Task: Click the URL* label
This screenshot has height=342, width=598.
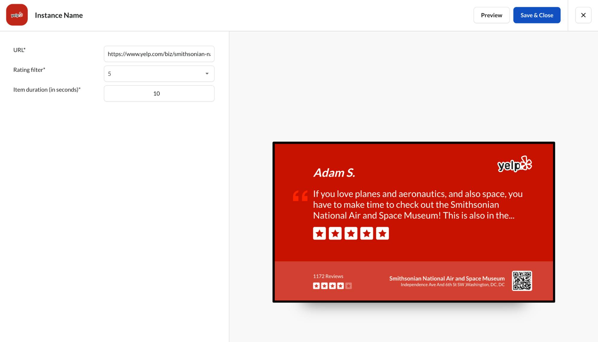Action: pos(19,50)
